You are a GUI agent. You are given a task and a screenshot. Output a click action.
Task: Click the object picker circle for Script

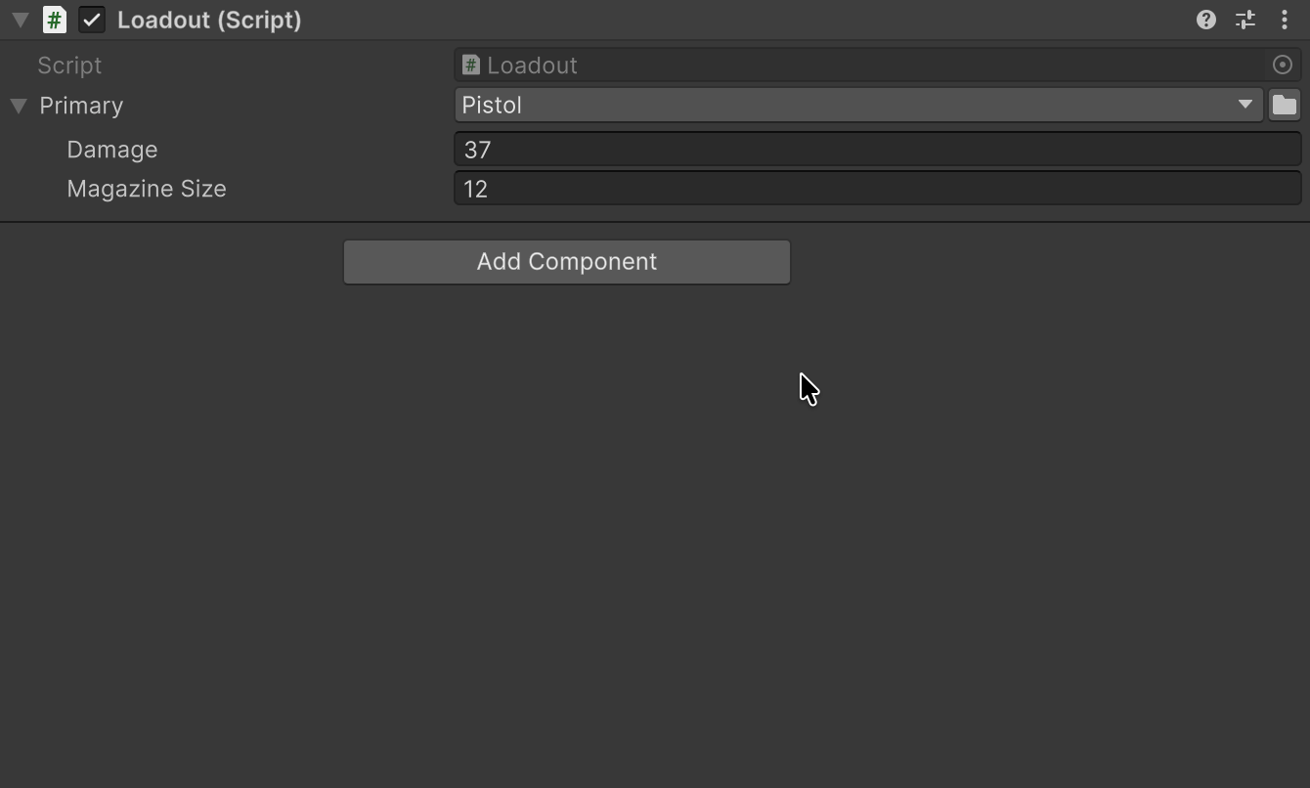pos(1283,66)
